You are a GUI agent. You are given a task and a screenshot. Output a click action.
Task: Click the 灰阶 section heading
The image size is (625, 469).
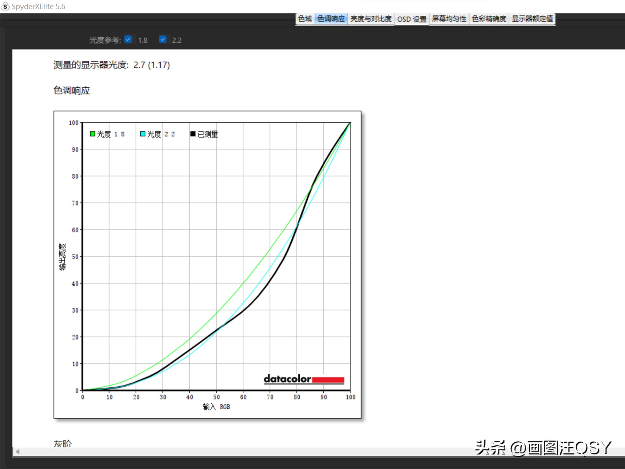tap(63, 444)
